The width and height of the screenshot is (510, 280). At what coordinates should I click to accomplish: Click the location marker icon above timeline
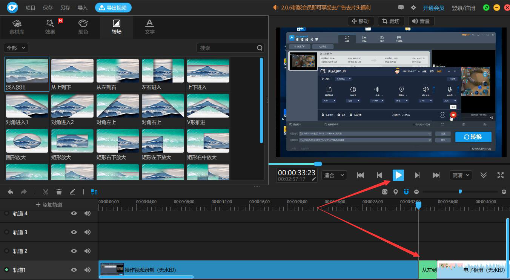pyautogui.click(x=395, y=192)
